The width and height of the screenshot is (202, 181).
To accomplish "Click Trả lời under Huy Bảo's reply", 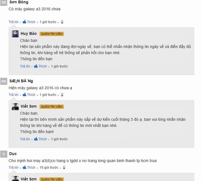I will (x=25, y=66).
